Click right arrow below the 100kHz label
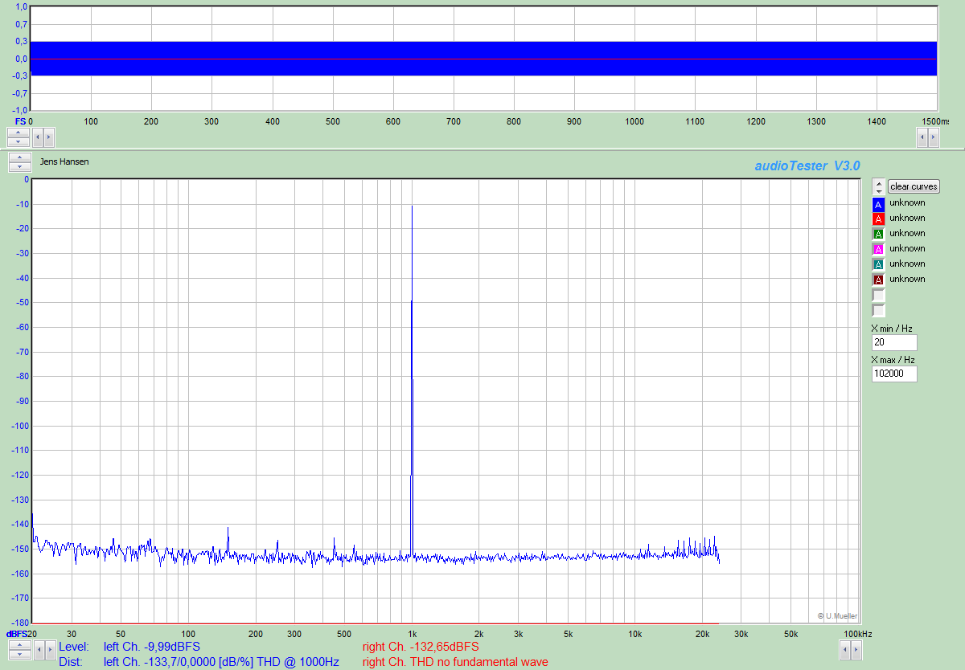Image resolution: width=965 pixels, height=670 pixels. coord(856,649)
